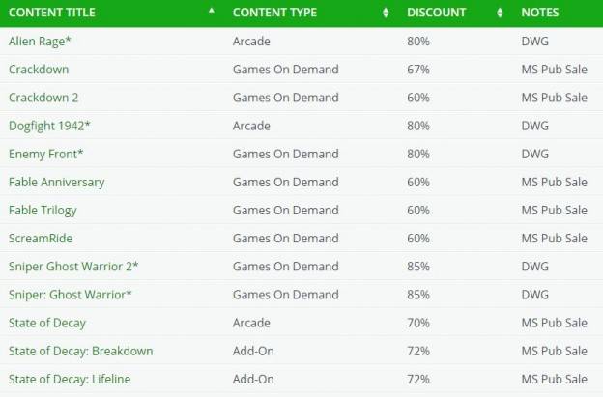
Task: Select the Notes column header
Action: (x=540, y=13)
